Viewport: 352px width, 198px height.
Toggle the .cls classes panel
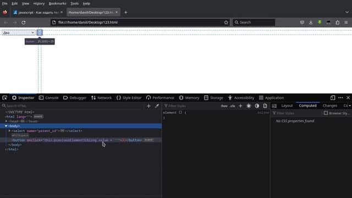pos(232,106)
